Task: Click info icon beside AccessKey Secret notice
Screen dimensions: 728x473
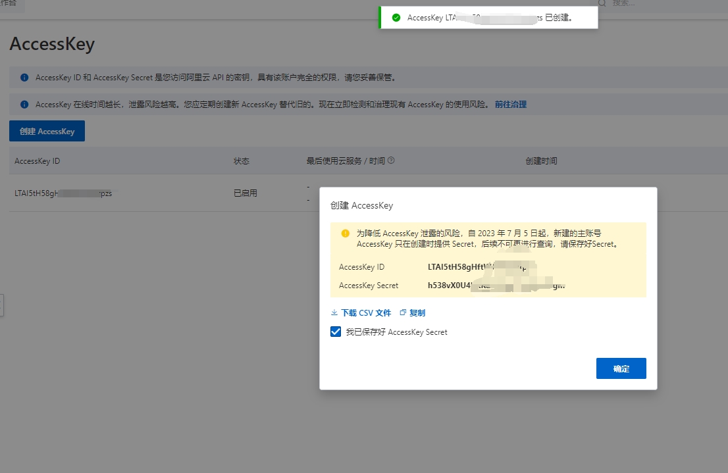Action: pyautogui.click(x=24, y=78)
